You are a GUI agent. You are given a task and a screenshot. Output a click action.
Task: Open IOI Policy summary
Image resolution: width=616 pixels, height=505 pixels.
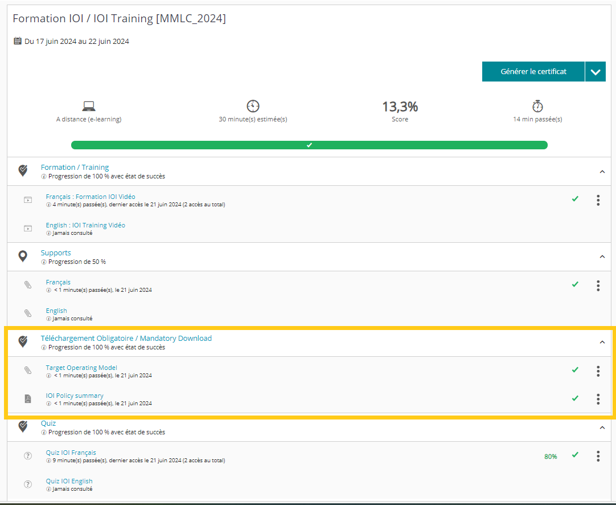tap(75, 396)
